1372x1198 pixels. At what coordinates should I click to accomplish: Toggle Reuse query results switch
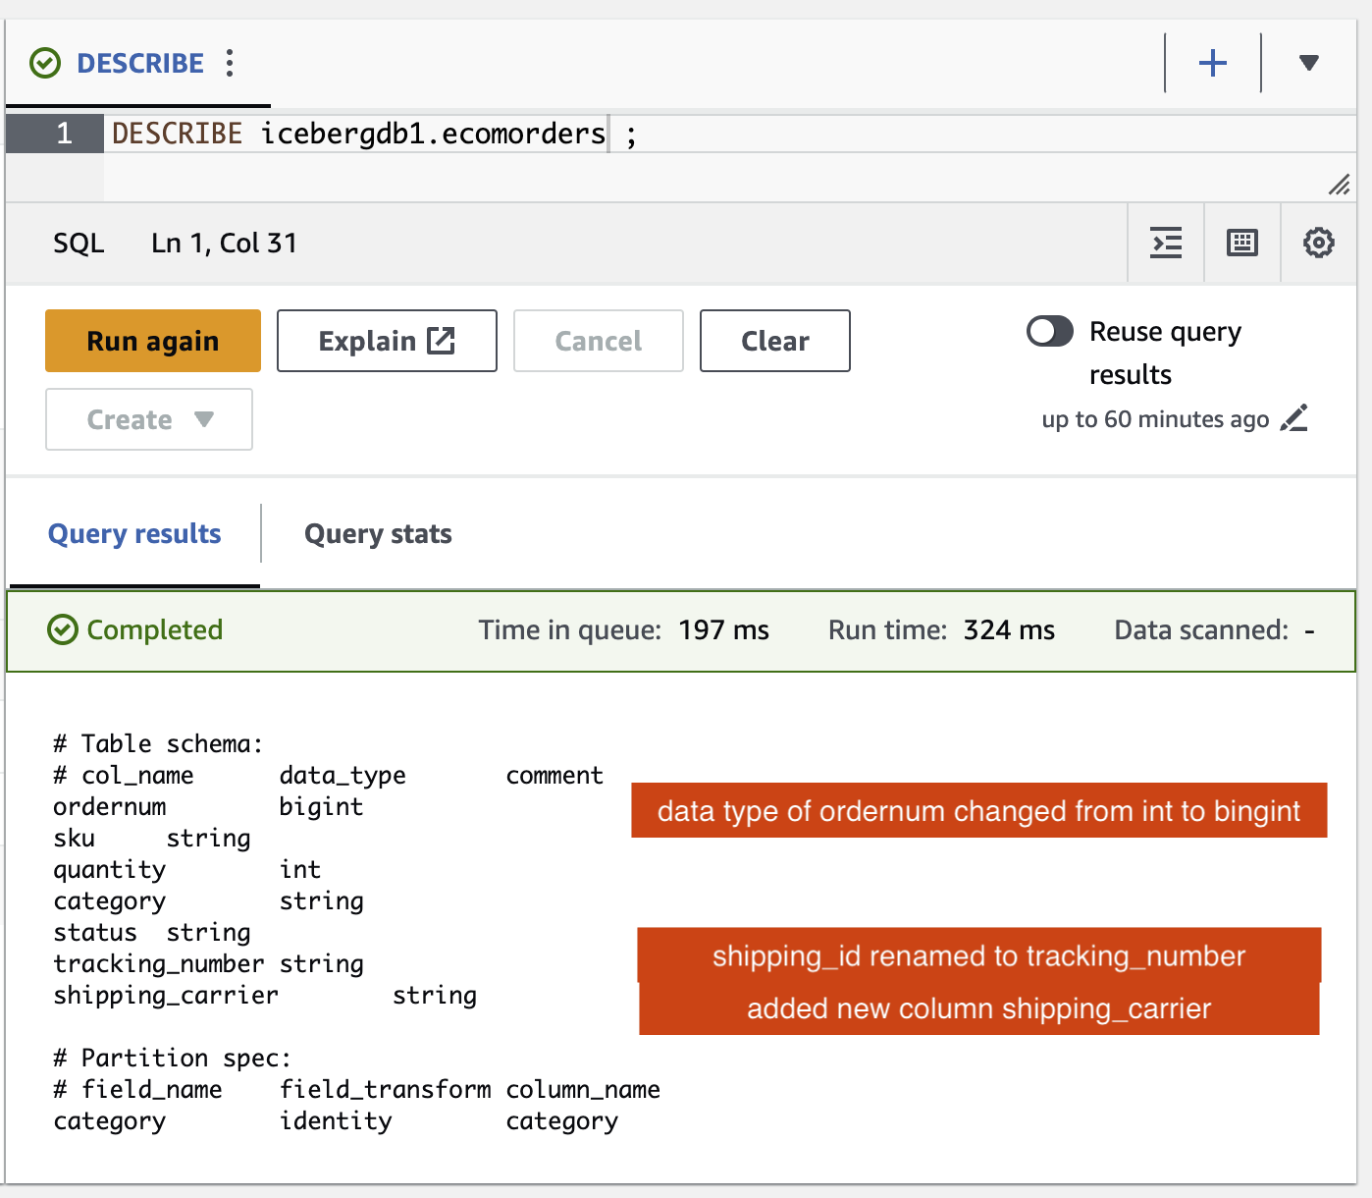[1050, 332]
